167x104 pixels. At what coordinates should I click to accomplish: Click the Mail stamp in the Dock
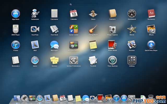pyautogui.click(x=47, y=98)
